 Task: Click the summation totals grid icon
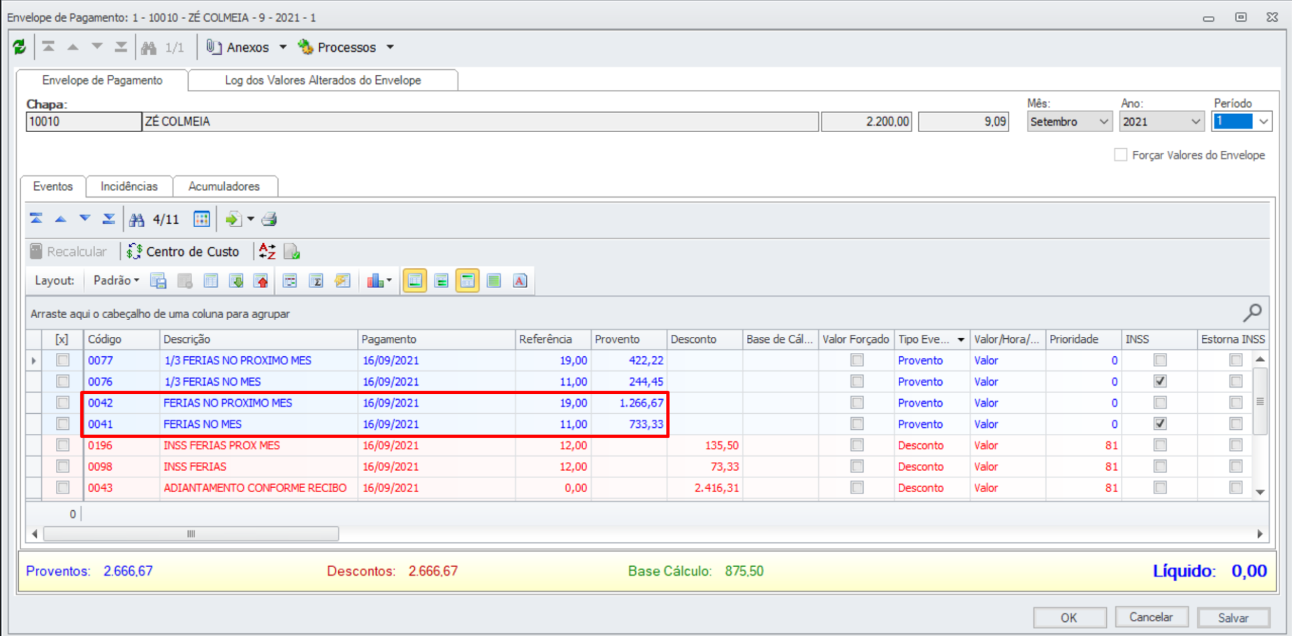[317, 281]
